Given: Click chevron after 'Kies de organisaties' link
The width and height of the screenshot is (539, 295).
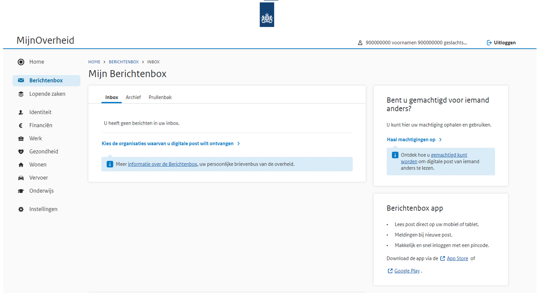Looking at the screenshot, I should (x=239, y=144).
